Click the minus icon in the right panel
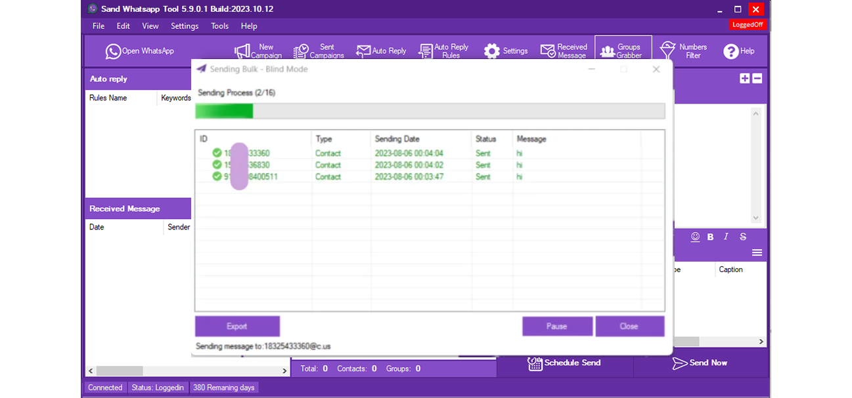Image resolution: width=852 pixels, height=398 pixels. (757, 79)
